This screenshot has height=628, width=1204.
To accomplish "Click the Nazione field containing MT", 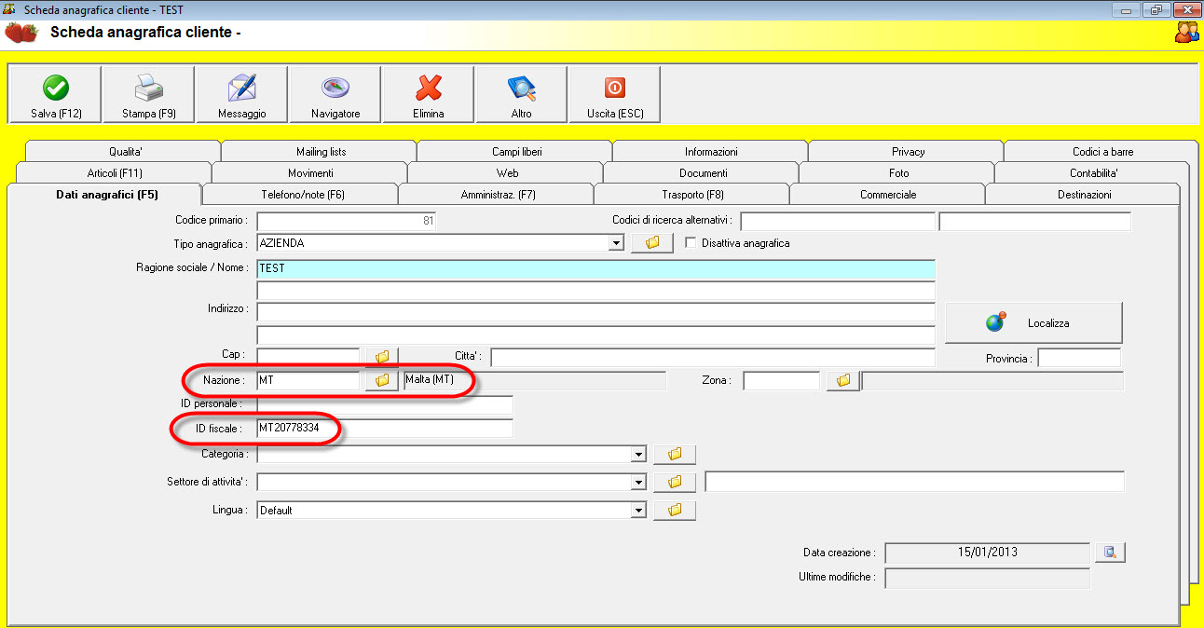I will [308, 380].
